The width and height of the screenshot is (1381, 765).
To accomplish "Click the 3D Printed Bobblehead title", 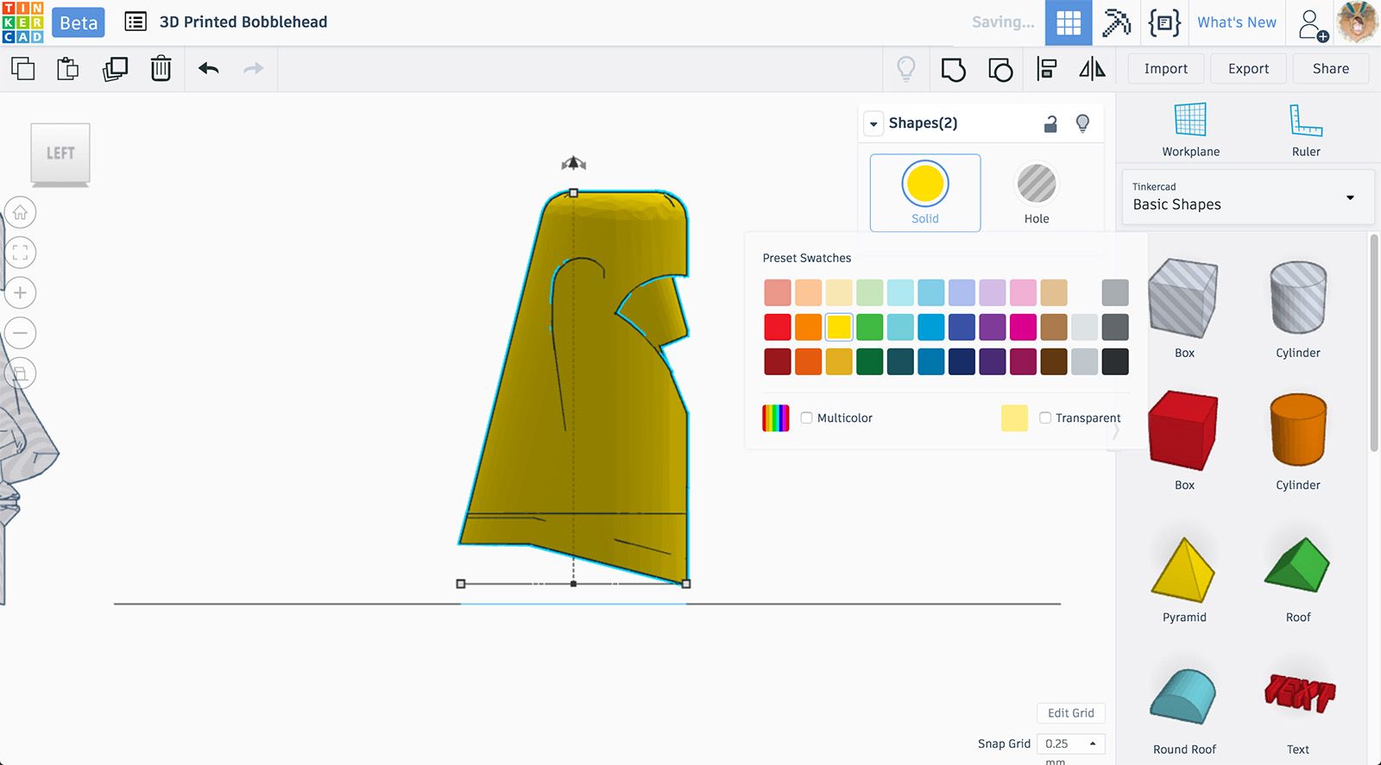I will pyautogui.click(x=243, y=22).
